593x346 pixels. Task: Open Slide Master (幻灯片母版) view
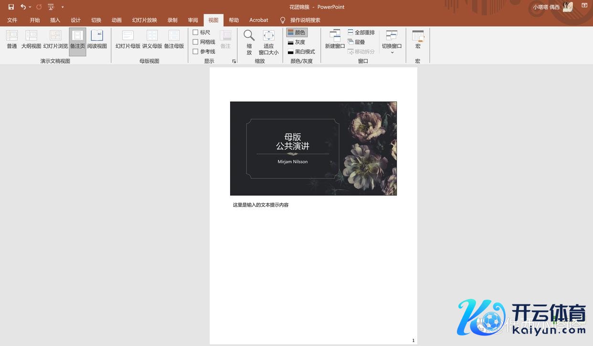pos(128,39)
